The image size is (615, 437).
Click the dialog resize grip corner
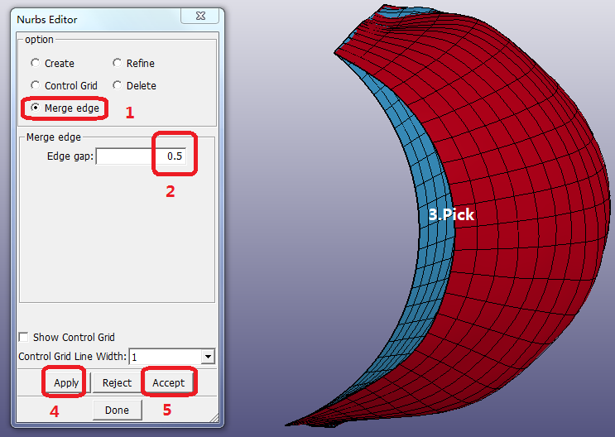coord(215,419)
